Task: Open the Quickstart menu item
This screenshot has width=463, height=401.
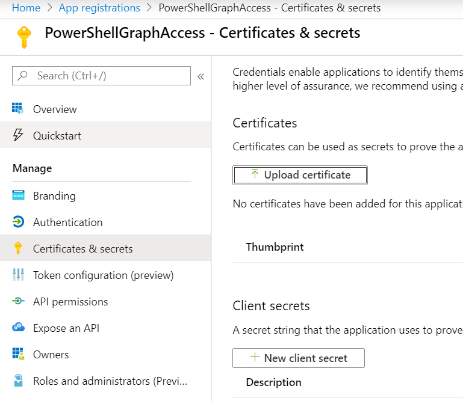Action: click(x=105, y=136)
